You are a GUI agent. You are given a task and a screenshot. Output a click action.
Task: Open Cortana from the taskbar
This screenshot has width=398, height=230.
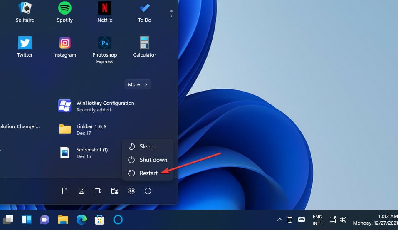tap(118, 220)
